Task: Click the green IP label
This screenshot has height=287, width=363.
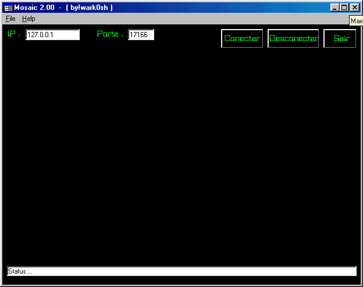Action: [x=13, y=34]
